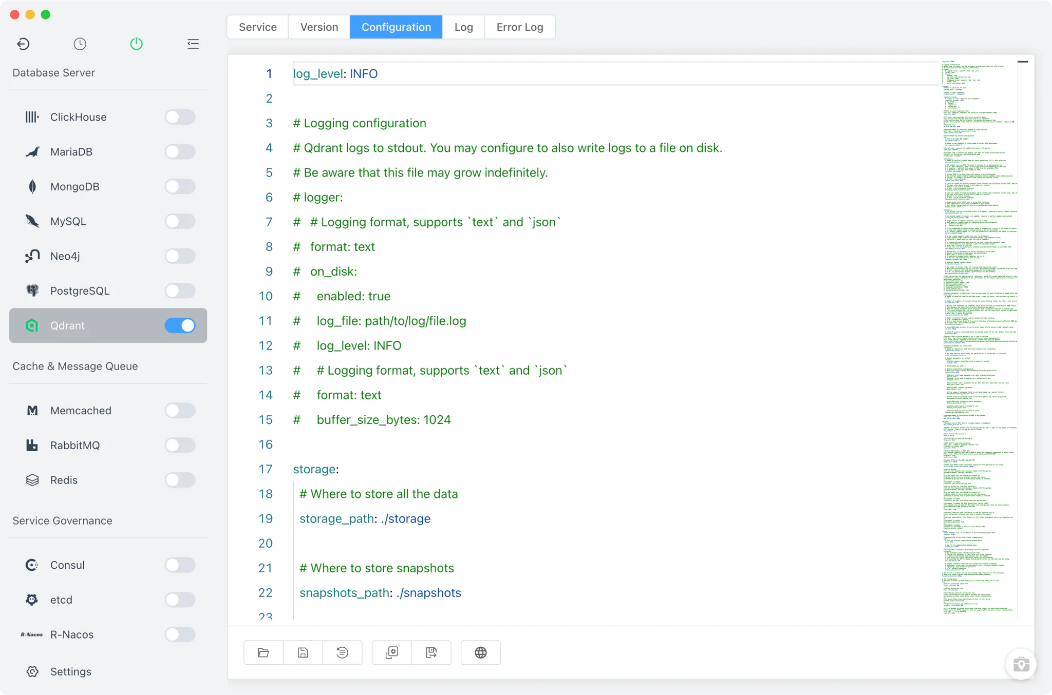Click the camera screenshot button

1021,664
